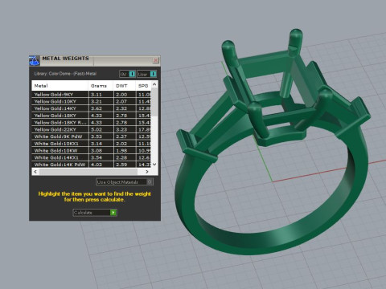
Task: Select the Yellow Gold:14KY row
Action: (91, 108)
